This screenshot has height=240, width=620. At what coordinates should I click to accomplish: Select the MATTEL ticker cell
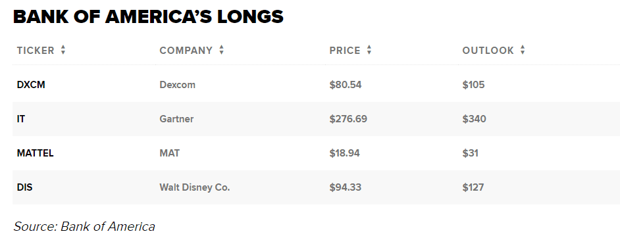click(x=35, y=153)
